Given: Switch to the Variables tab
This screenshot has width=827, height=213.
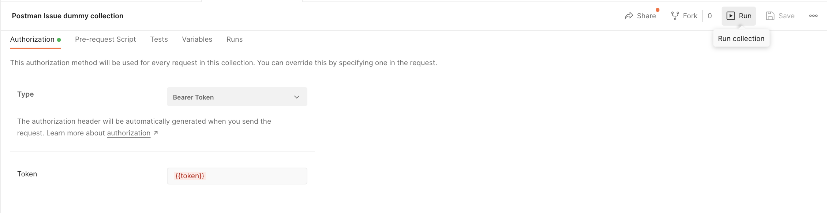Looking at the screenshot, I should tap(197, 39).
